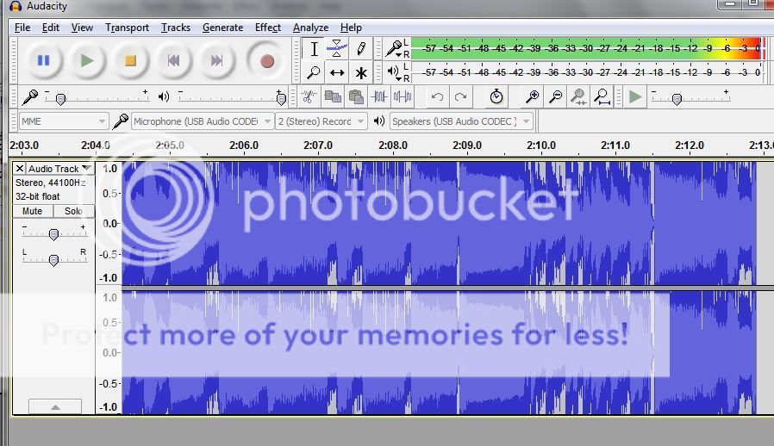Click the Stop button

pos(130,61)
